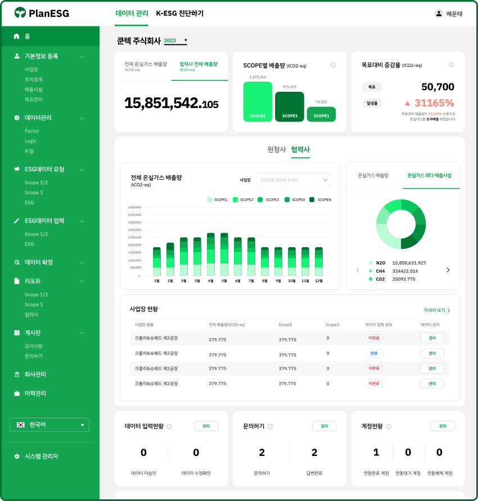Viewport: 478px width, 501px height.
Task: Click the 회사관리 building icon
Action: coord(16,374)
